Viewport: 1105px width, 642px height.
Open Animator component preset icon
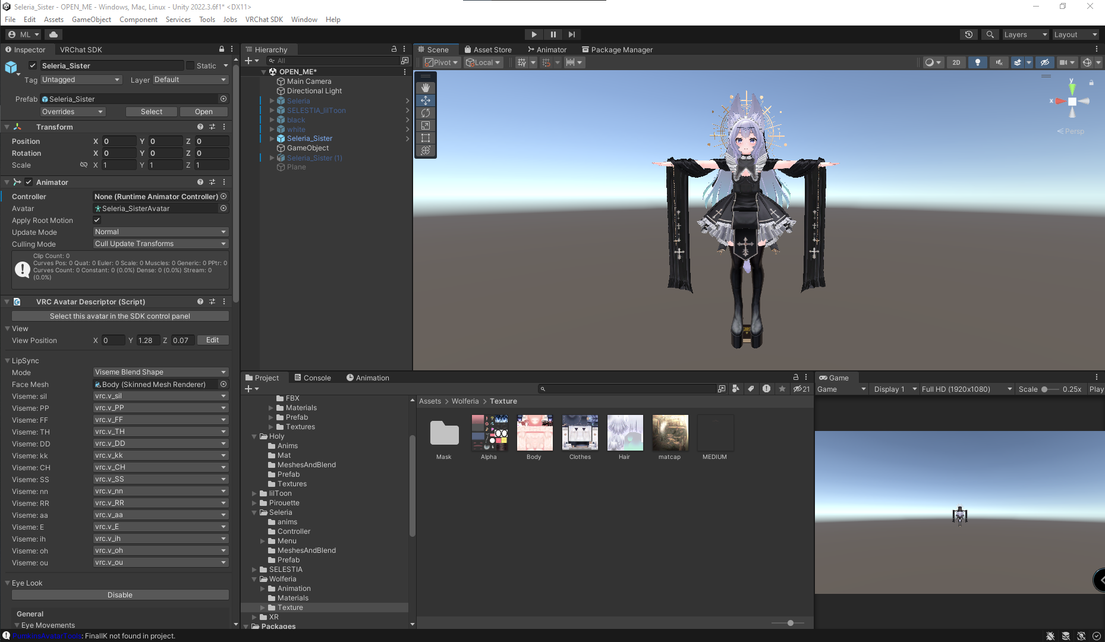click(212, 182)
